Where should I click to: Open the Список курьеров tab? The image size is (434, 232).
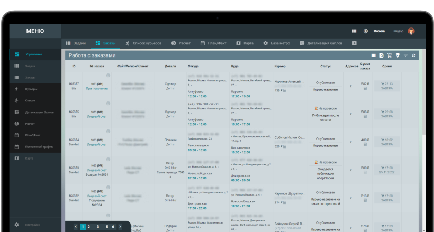point(143,43)
